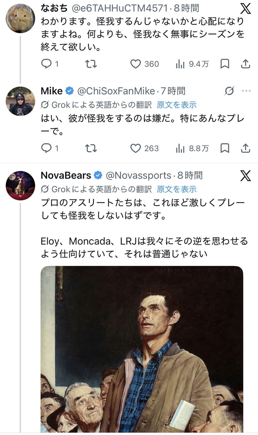Tap X logo on NovaBears' post
The width and height of the screenshot is (258, 435).
pos(245,176)
